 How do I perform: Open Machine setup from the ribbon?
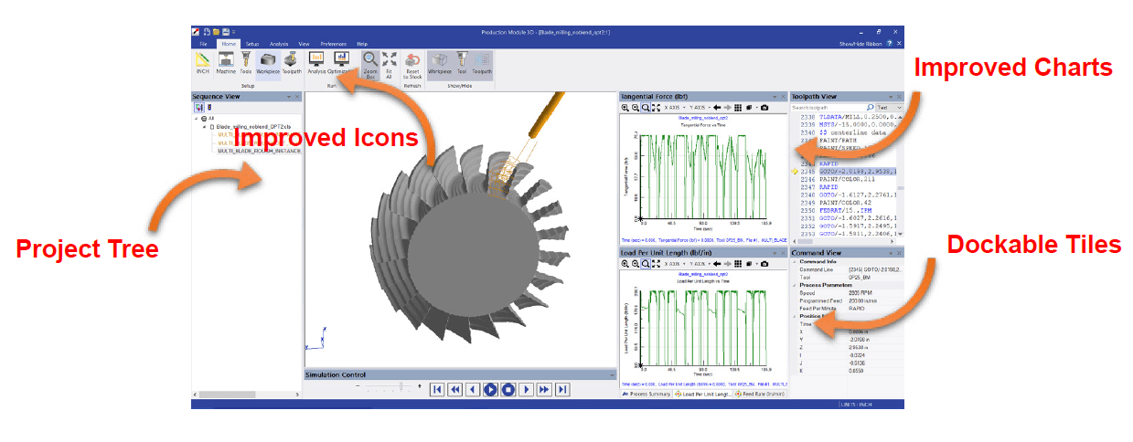[x=226, y=63]
